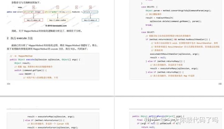
Task: Click the "key = 1, value = author" diagram box
Action: (x=58, y=20)
